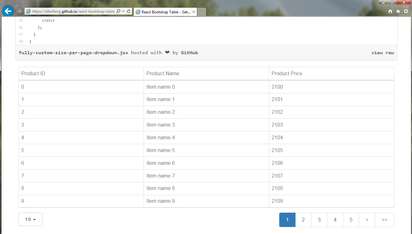Open the Favorites star icon

click(398, 11)
